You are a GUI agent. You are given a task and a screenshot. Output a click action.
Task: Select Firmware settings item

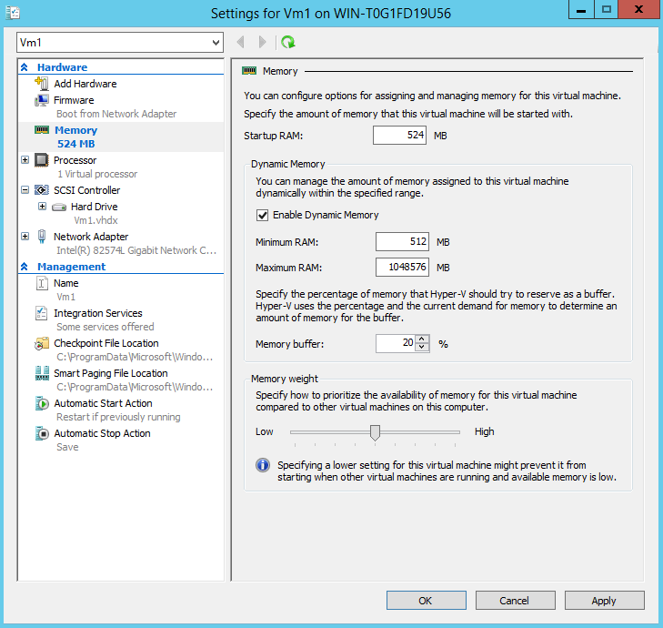[x=74, y=100]
